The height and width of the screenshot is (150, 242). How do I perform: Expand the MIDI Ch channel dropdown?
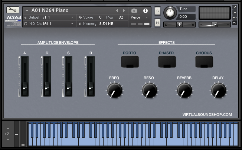[72, 23]
